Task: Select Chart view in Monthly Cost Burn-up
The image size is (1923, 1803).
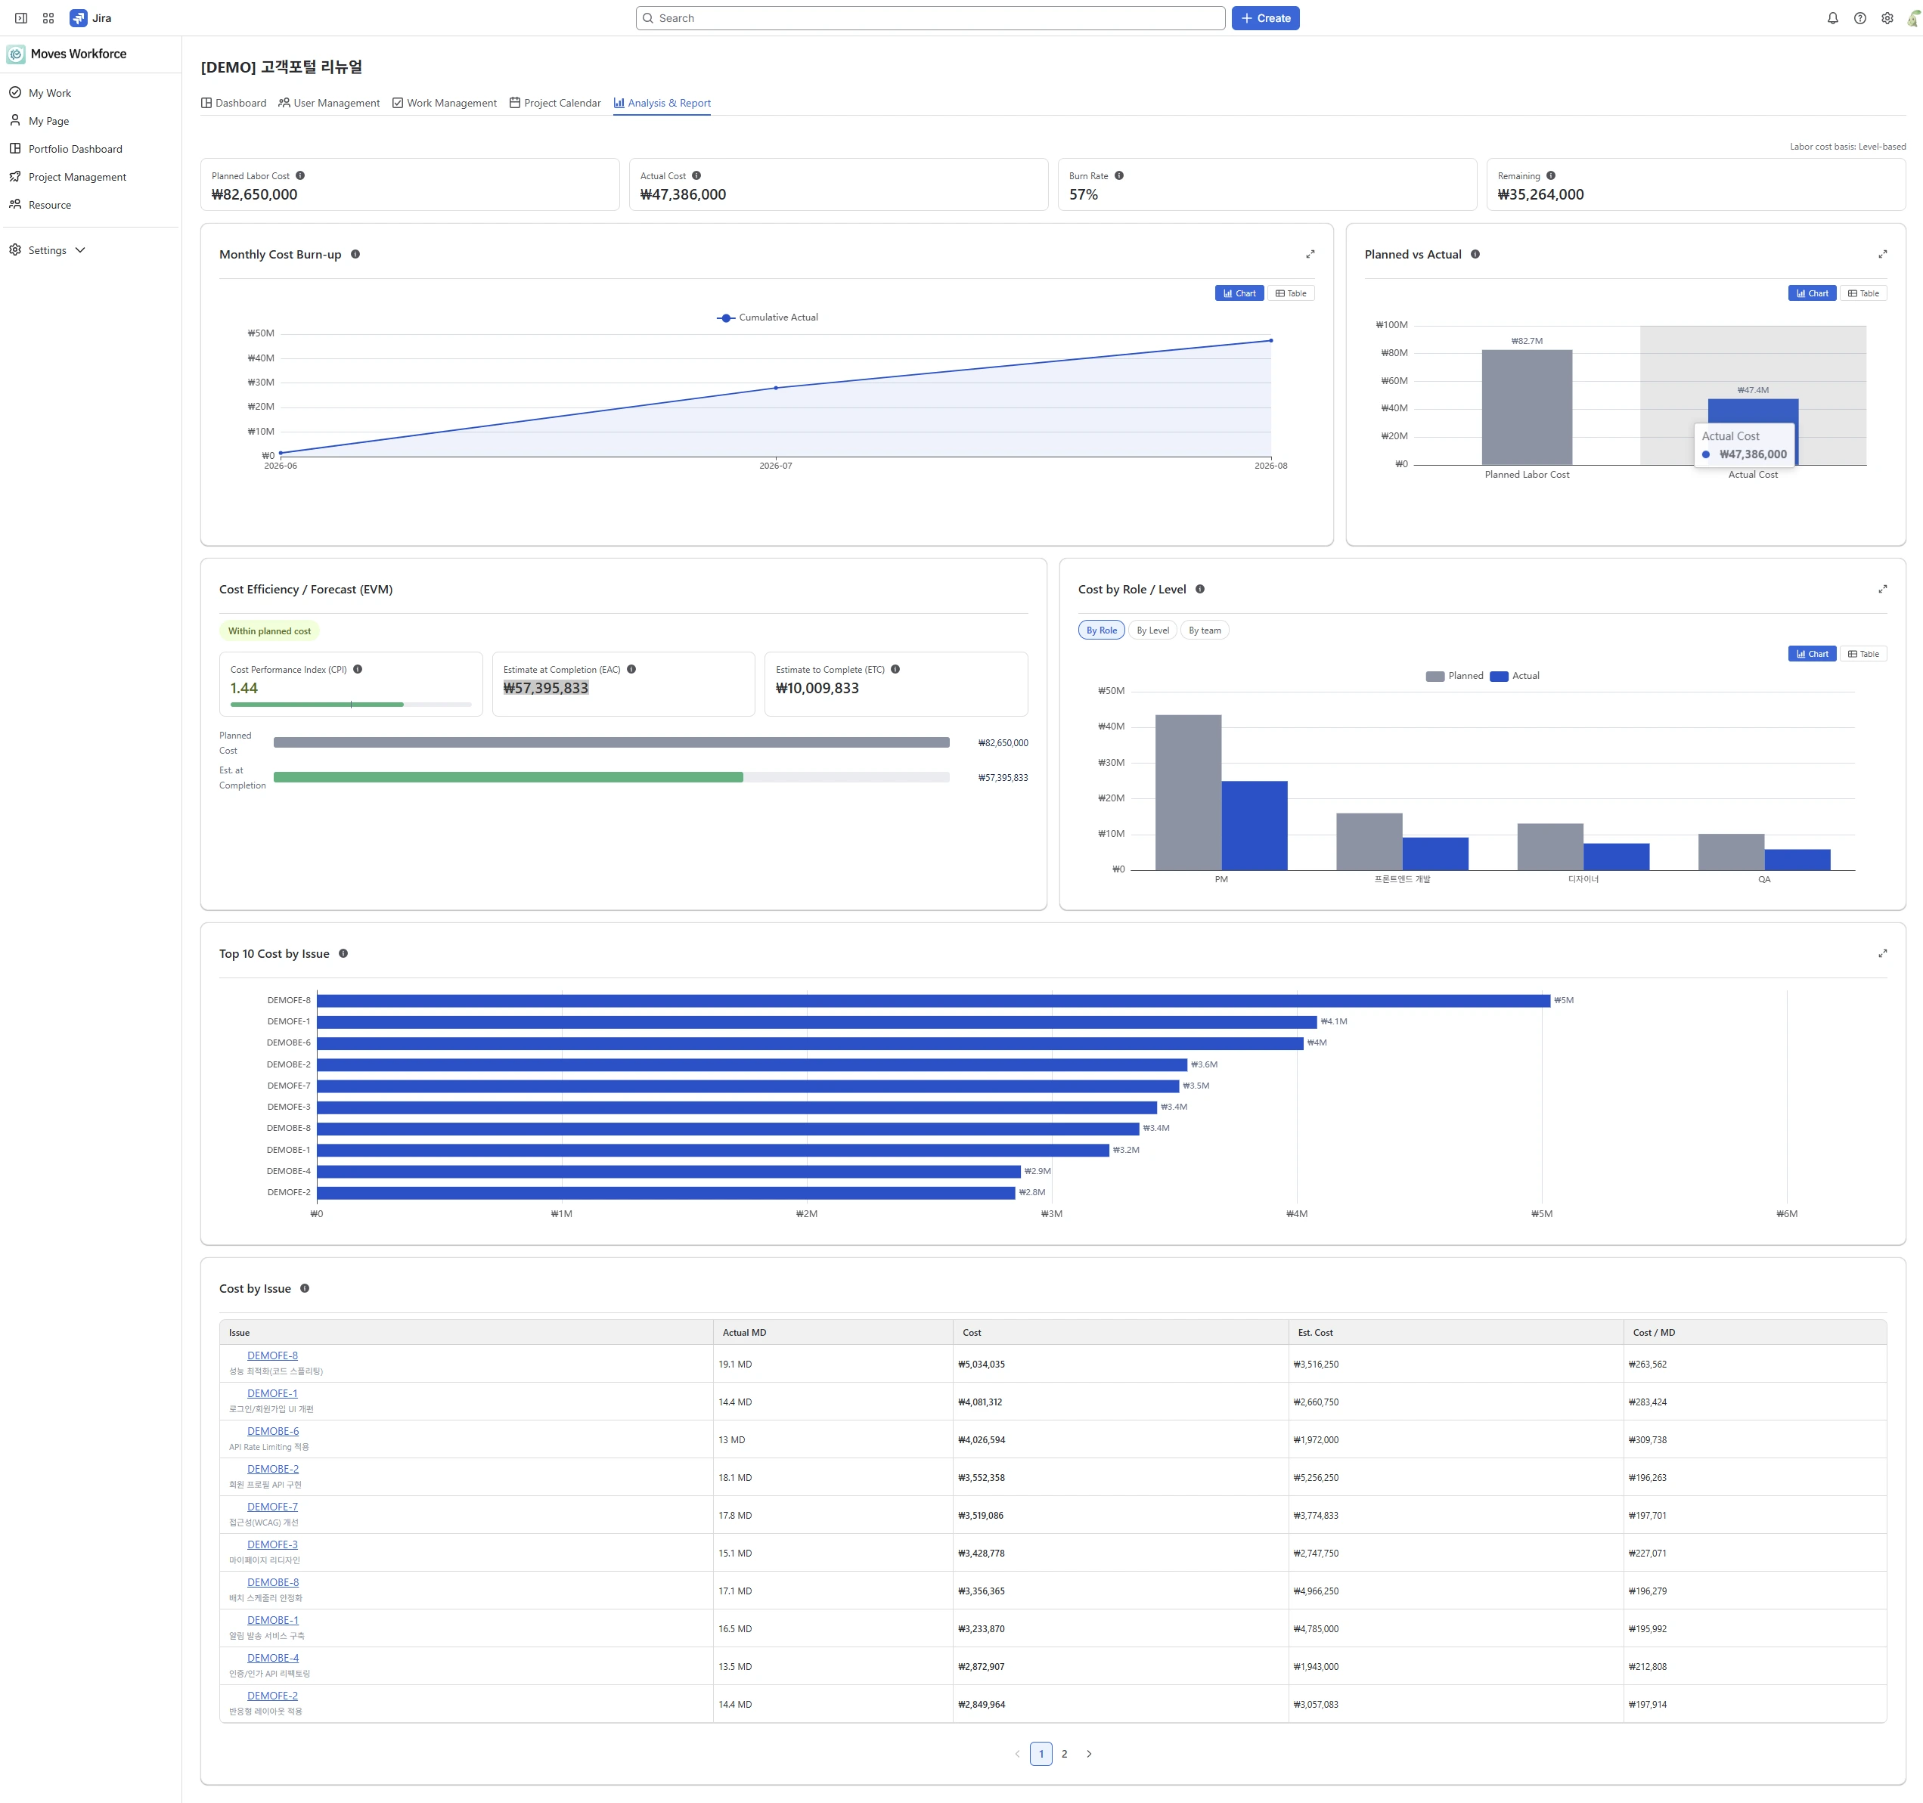Action: tap(1239, 293)
